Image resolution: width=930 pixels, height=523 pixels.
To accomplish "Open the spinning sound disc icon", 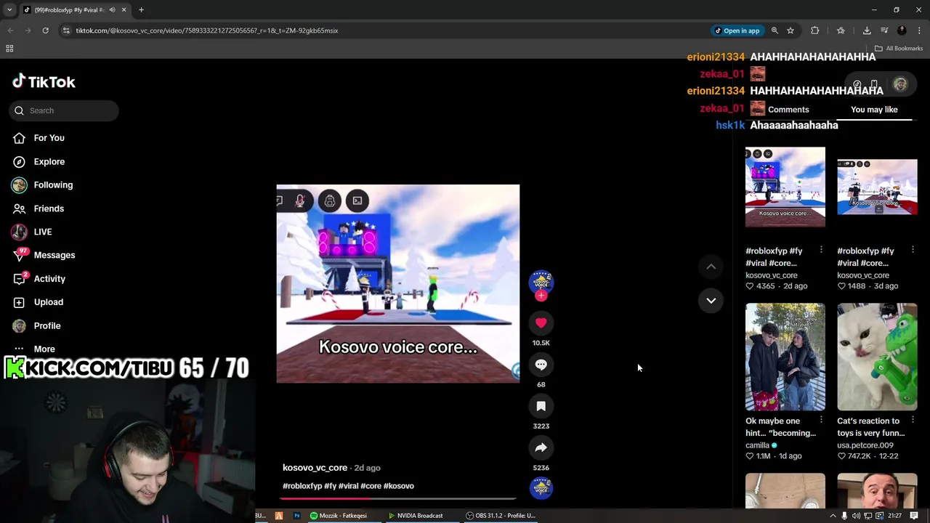I will 541,488.
